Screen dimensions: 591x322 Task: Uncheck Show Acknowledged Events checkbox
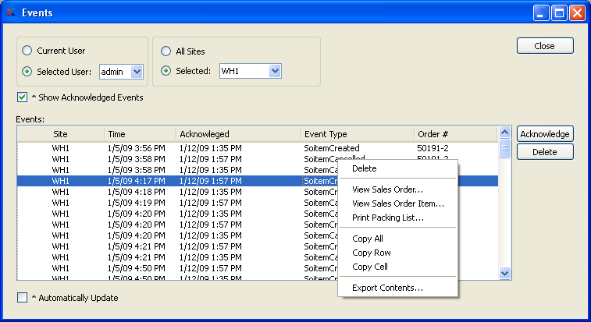[23, 98]
